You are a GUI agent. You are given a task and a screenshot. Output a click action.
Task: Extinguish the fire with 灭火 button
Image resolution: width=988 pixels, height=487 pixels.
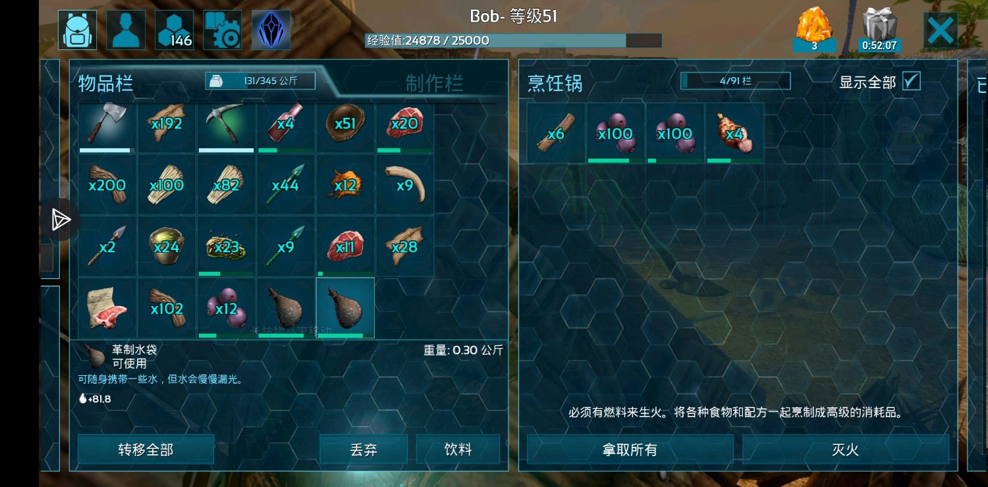pos(846,449)
